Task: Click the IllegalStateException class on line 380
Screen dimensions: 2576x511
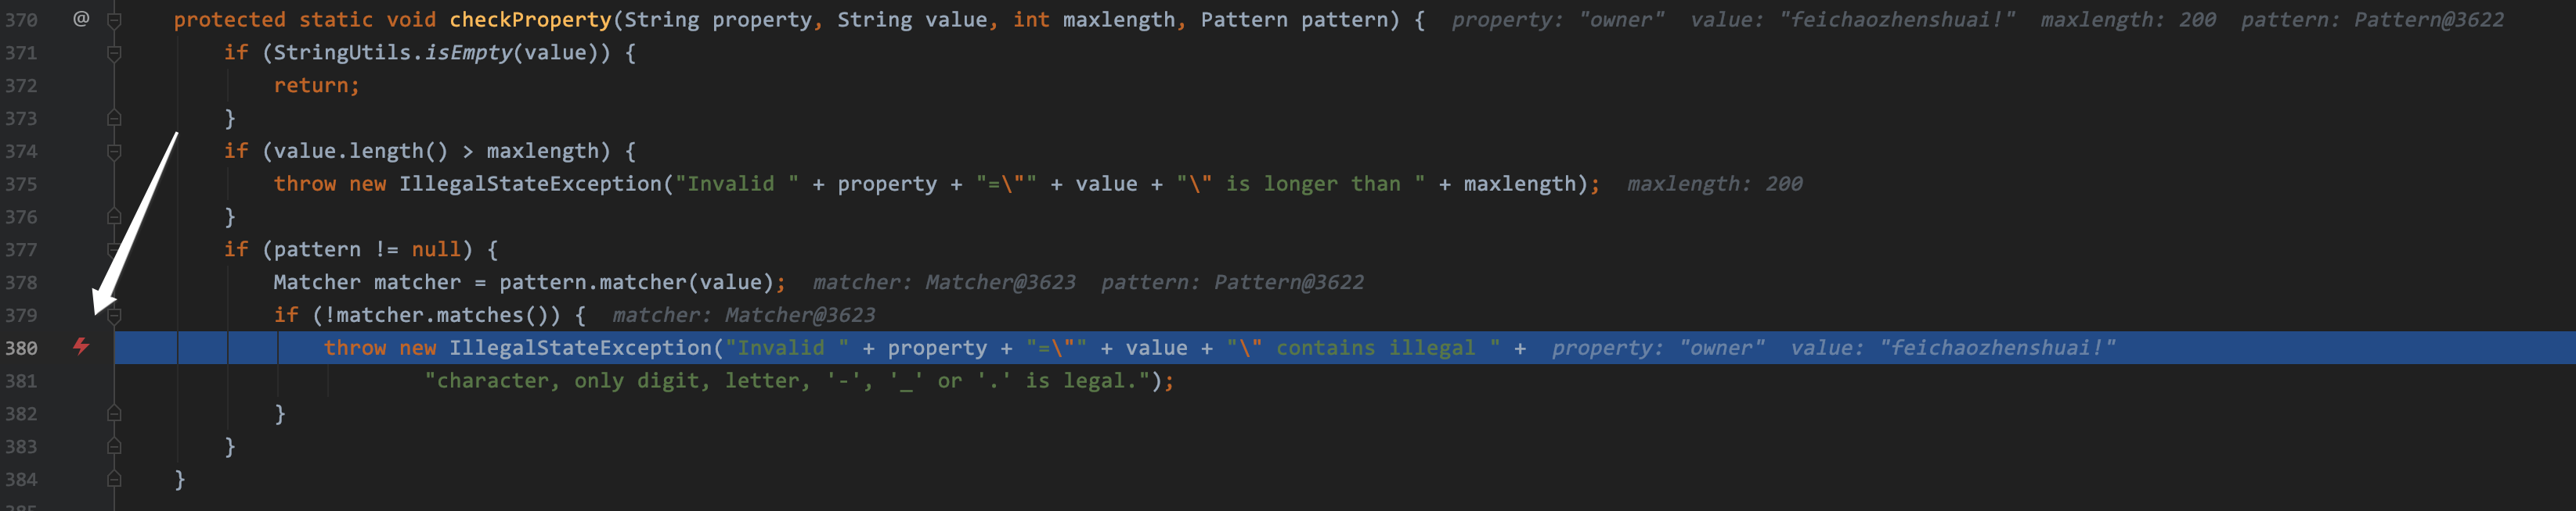Action: tap(580, 348)
